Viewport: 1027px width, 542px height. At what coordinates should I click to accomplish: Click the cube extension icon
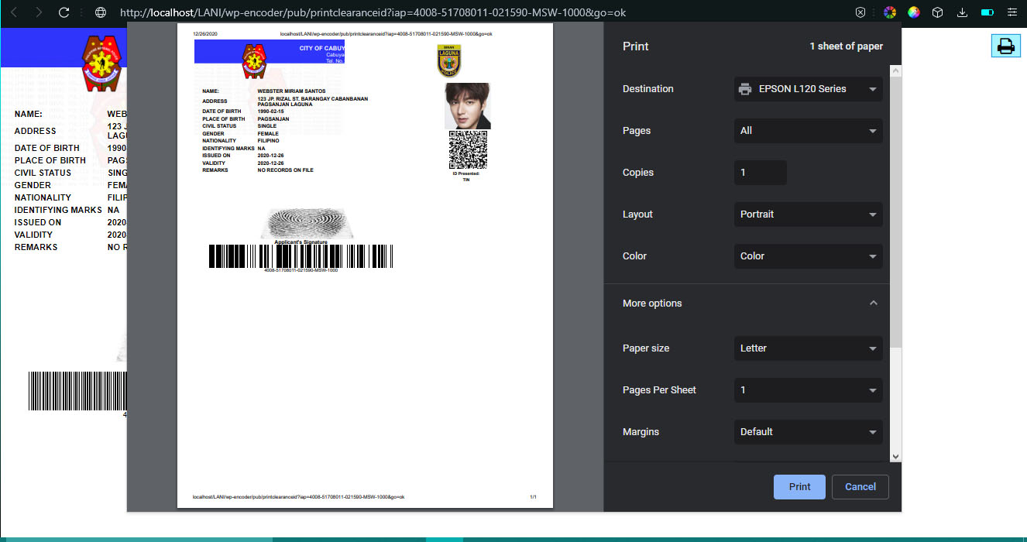tap(937, 12)
